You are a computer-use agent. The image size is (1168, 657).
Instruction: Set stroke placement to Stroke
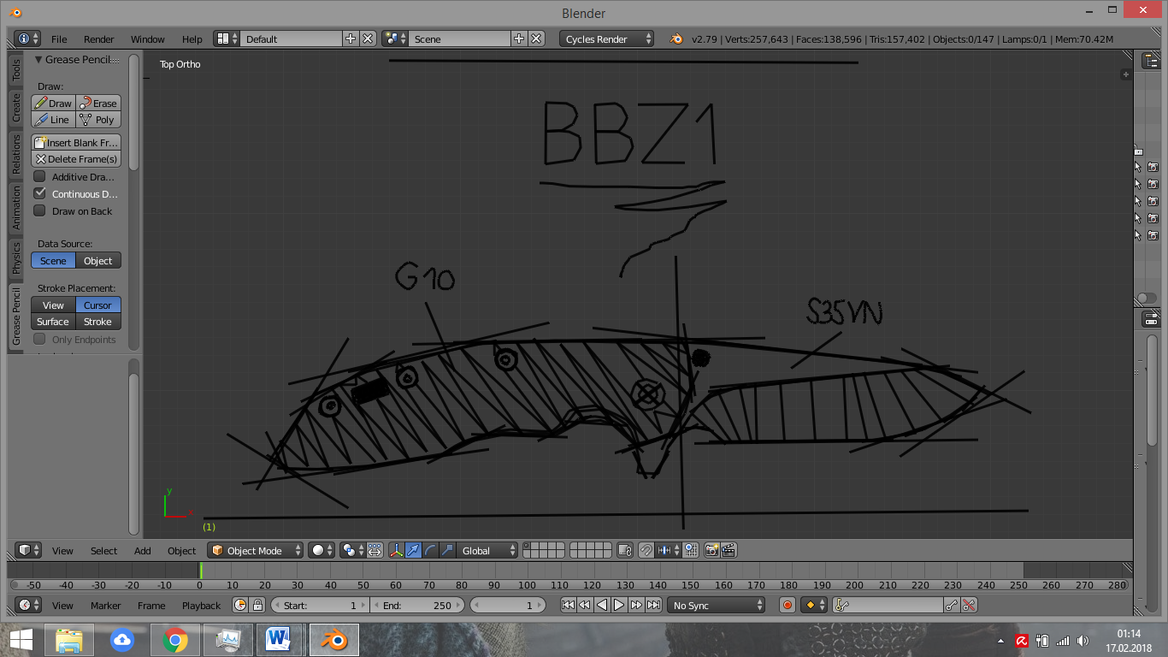98,322
